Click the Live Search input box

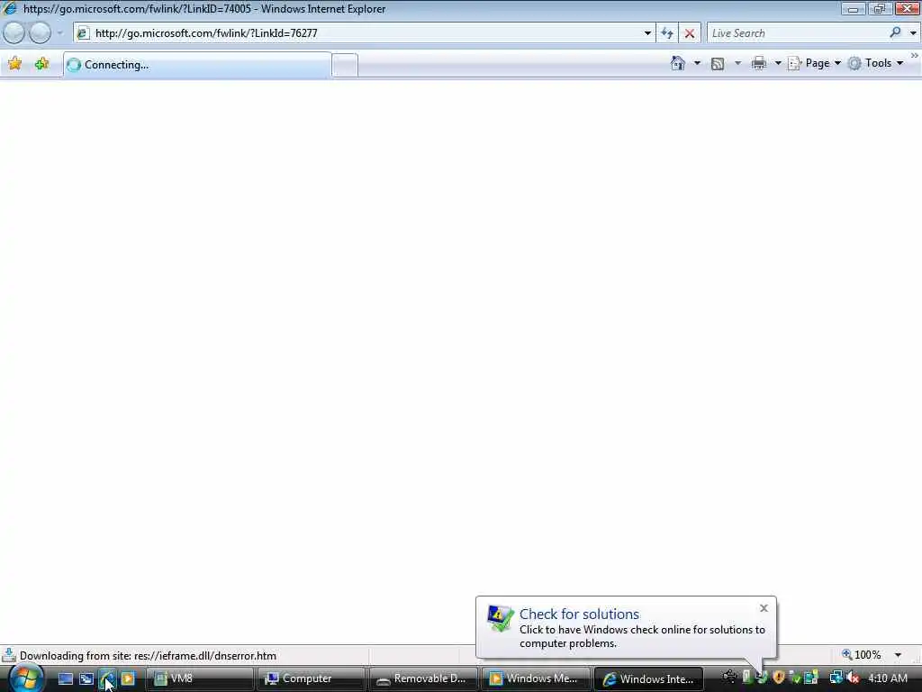pyautogui.click(x=797, y=33)
